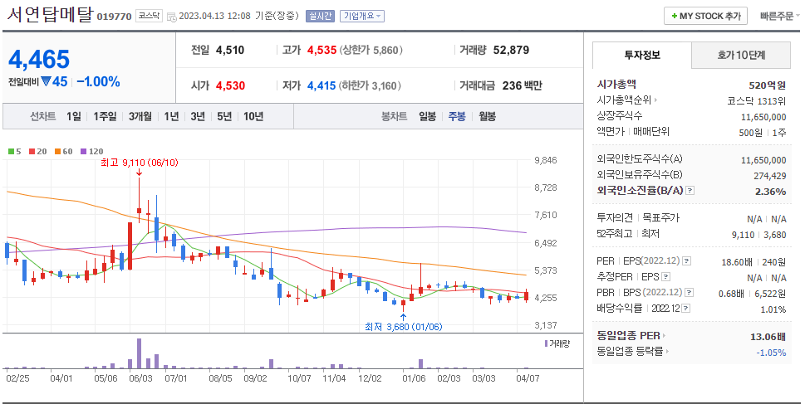Select the 1년 line chart period

click(171, 117)
